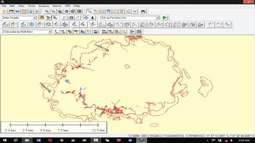Select the Zoom tool with dashed rectangle
The image size is (255, 143).
[89, 11]
